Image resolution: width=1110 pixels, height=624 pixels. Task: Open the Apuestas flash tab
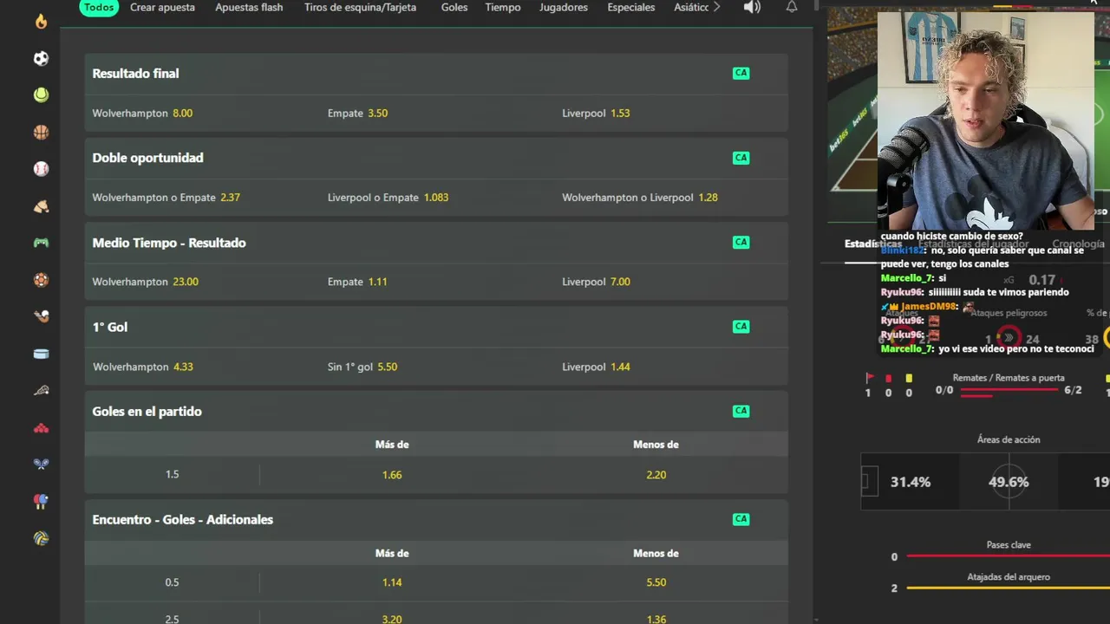coord(249,7)
